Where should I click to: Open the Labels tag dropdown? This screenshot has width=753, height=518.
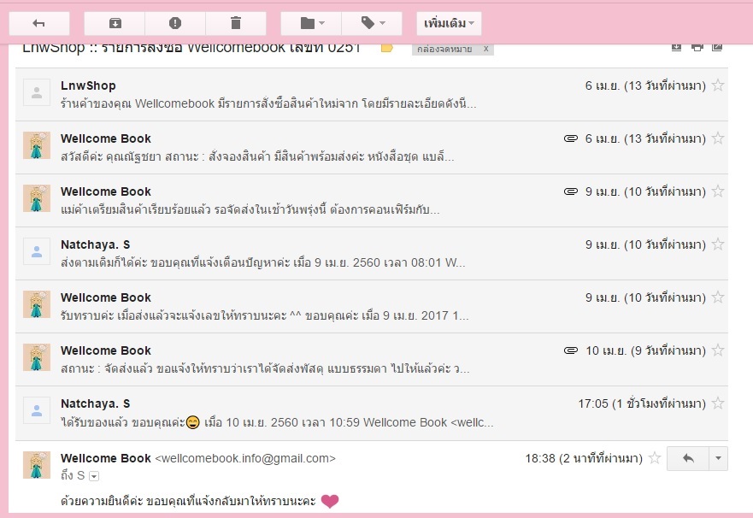[371, 23]
